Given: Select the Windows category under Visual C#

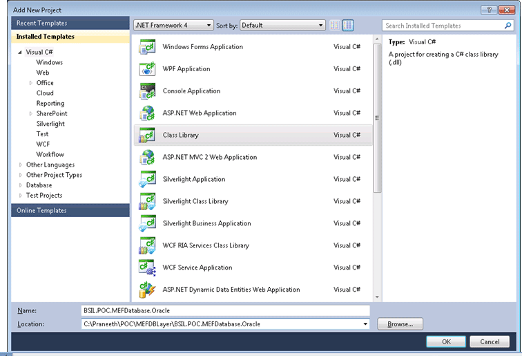Looking at the screenshot, I should coord(49,62).
